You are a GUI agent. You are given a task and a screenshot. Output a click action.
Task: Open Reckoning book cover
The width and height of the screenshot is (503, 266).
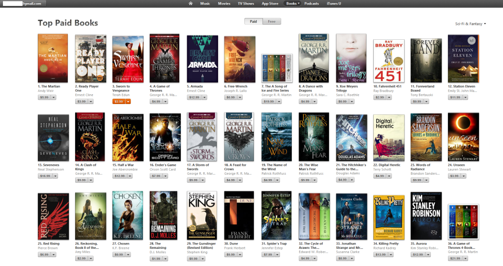point(90,216)
